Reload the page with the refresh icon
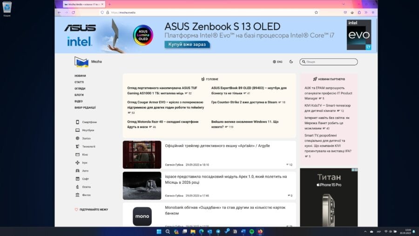 coord(73,12)
